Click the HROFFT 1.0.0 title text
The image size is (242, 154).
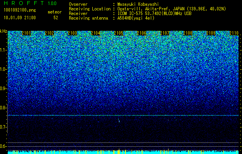(30, 3)
